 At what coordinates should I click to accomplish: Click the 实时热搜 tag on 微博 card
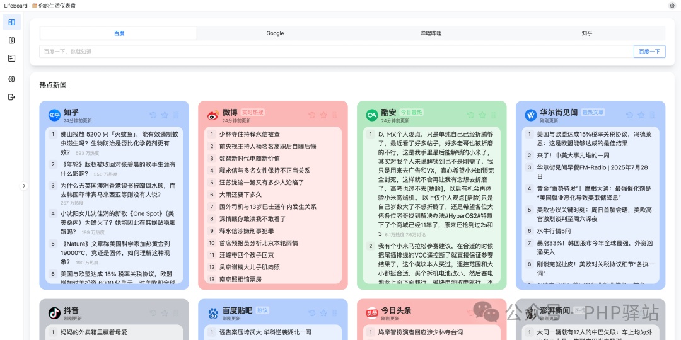(253, 112)
